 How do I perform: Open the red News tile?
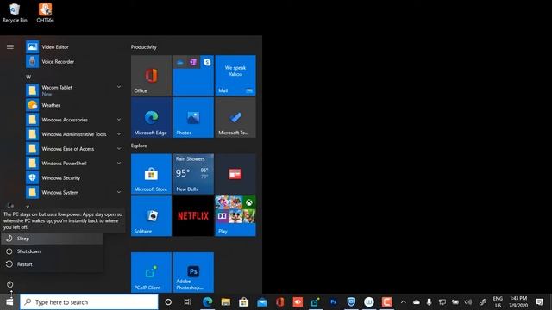235,174
